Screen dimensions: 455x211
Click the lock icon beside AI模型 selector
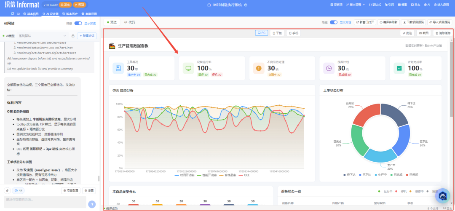(x=73, y=36)
